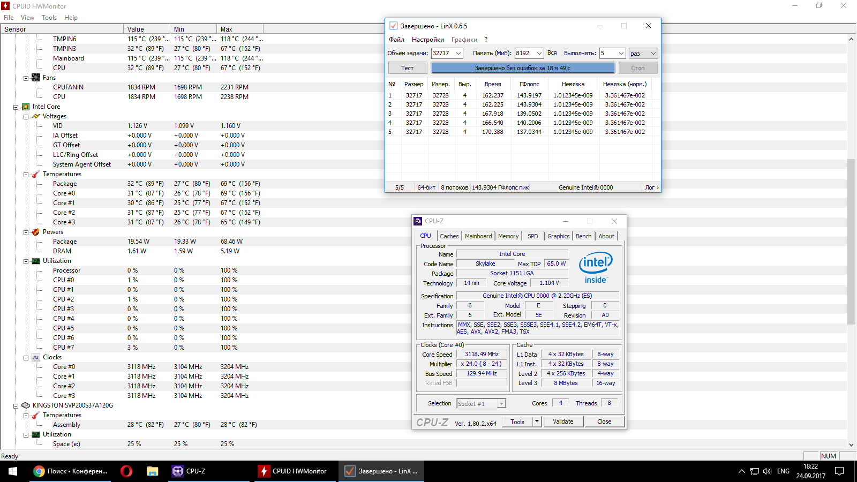Screen dimensions: 857x482
Task: Click the Value column header in HWMonitor
Action: [147, 29]
